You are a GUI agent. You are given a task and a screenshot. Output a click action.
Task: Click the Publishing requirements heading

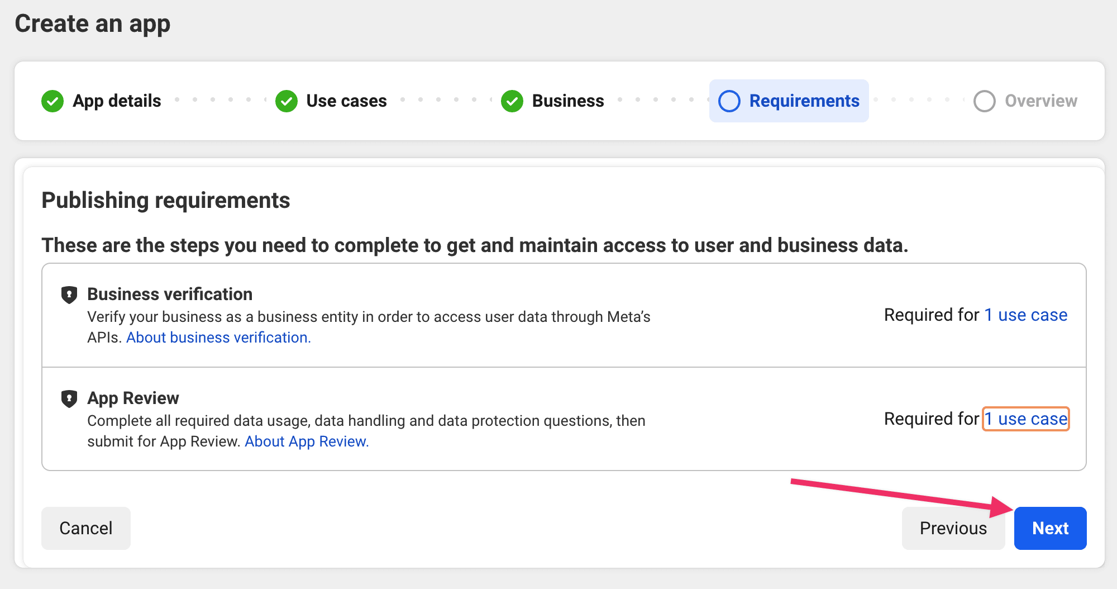(x=166, y=200)
